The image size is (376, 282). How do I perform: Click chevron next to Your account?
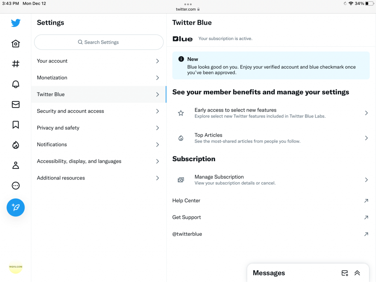tap(158, 61)
